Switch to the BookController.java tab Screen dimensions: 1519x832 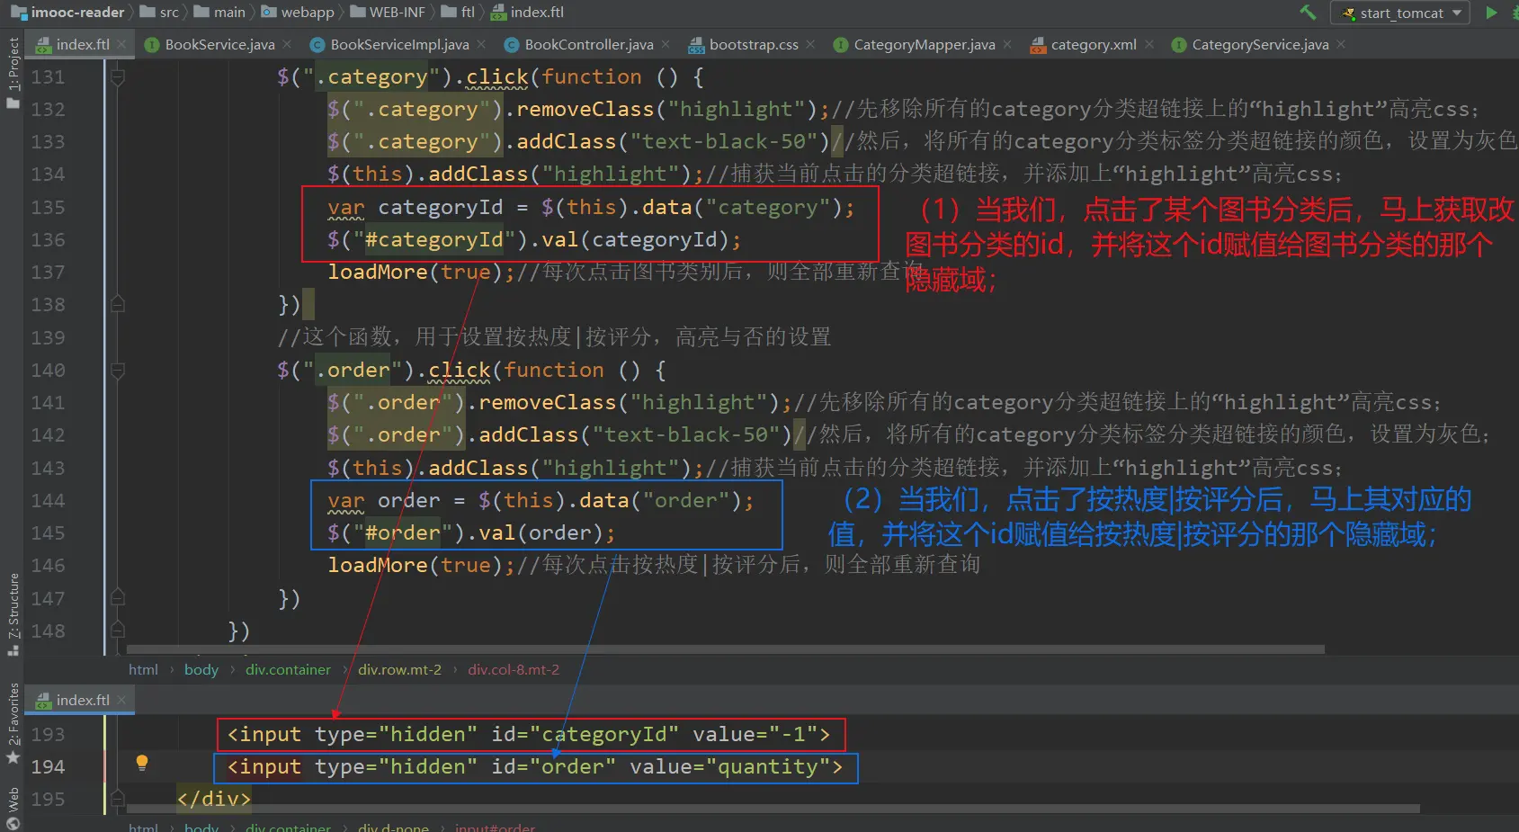coord(588,44)
